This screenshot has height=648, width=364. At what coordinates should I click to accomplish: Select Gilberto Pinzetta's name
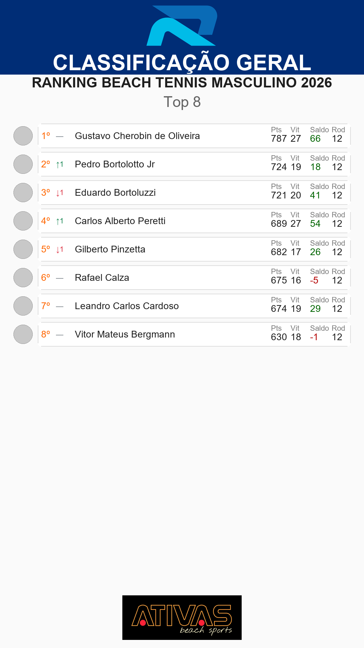tap(110, 249)
